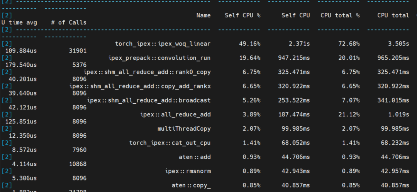The width and height of the screenshot is (417, 192).
Task: Click the torch_ipex::cat_out_cpu operator name
Action: [170, 143]
